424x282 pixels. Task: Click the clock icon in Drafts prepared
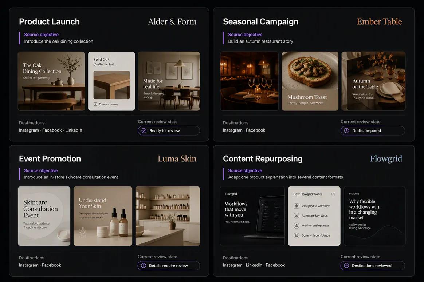point(346,130)
